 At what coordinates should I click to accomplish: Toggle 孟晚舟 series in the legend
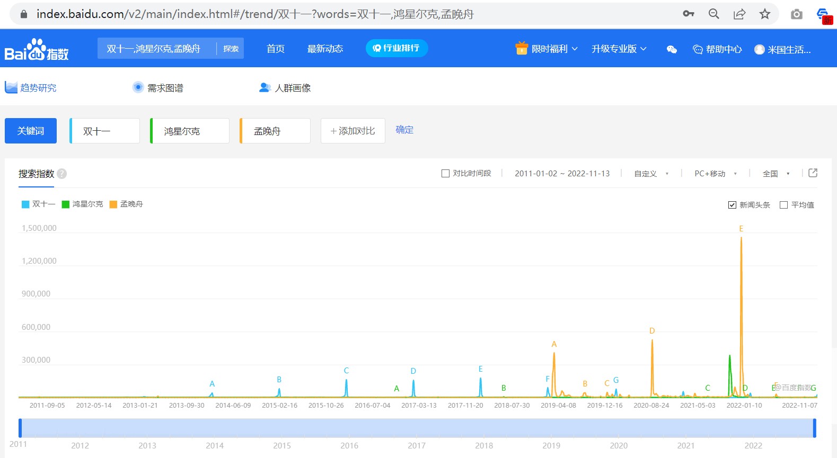click(x=126, y=204)
